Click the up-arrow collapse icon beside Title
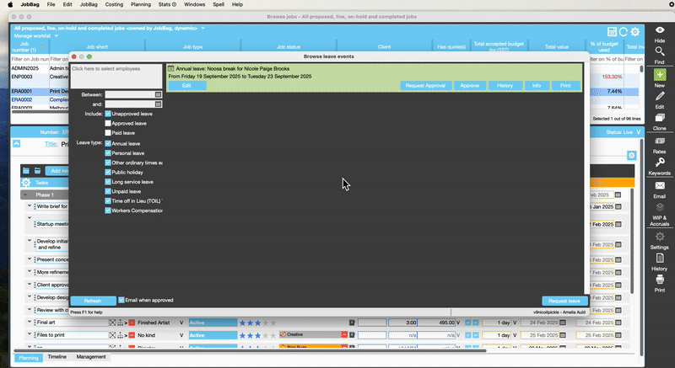Image resolution: width=675 pixels, height=368 pixels. tap(16, 144)
